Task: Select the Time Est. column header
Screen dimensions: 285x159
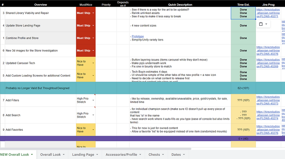Action: (x=243, y=5)
